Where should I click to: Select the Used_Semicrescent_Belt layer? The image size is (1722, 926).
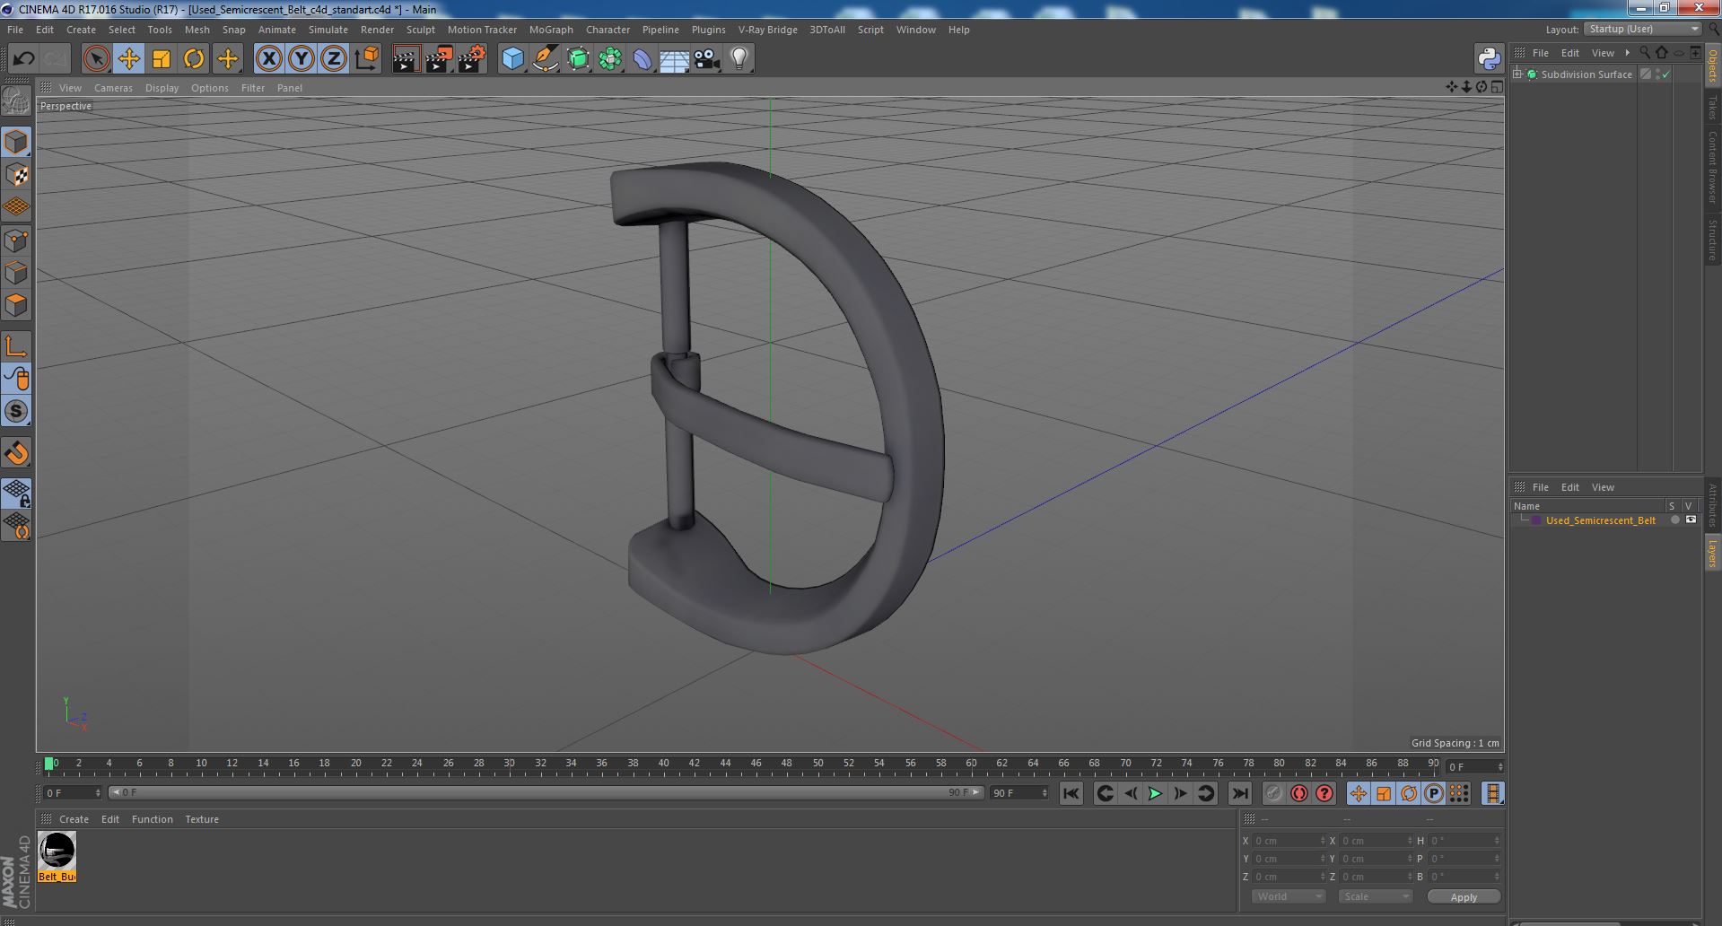pyautogui.click(x=1600, y=520)
